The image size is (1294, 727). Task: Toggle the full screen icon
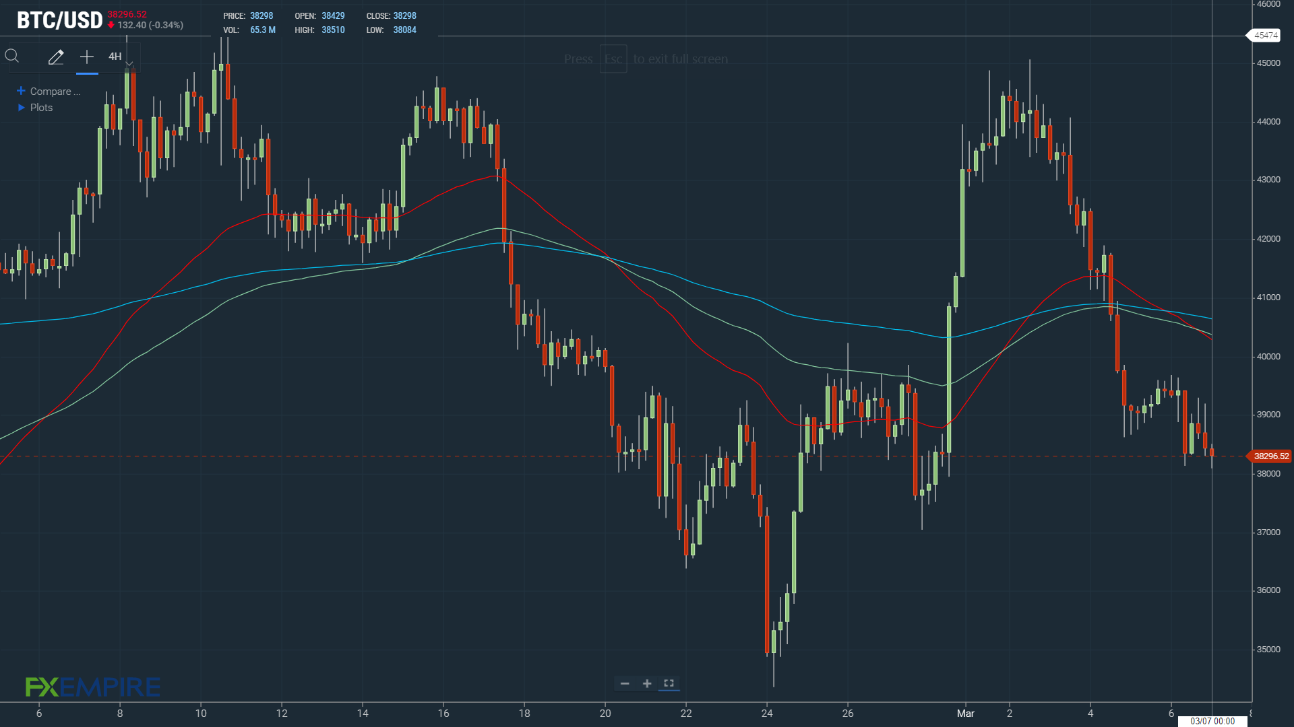(669, 684)
